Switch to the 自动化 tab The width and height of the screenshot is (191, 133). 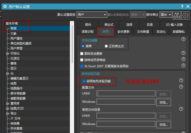[x=161, y=32]
